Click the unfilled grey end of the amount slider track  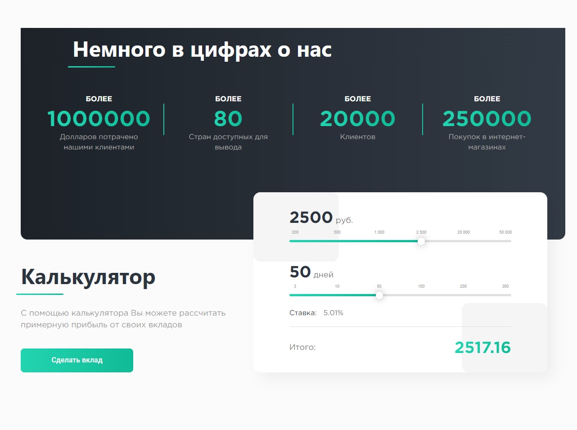point(468,241)
